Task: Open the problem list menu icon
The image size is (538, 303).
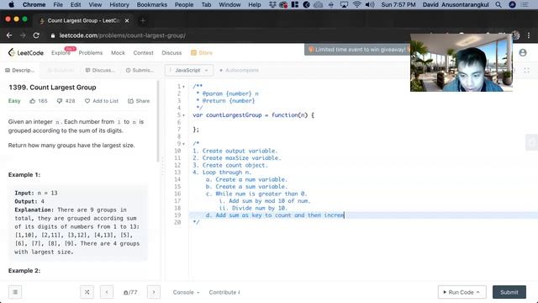Action: click(x=15, y=292)
